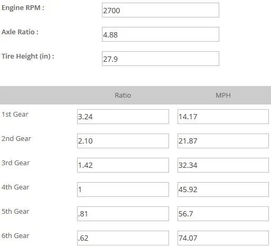Click the Ratio column header
271x247 pixels.
click(x=123, y=95)
